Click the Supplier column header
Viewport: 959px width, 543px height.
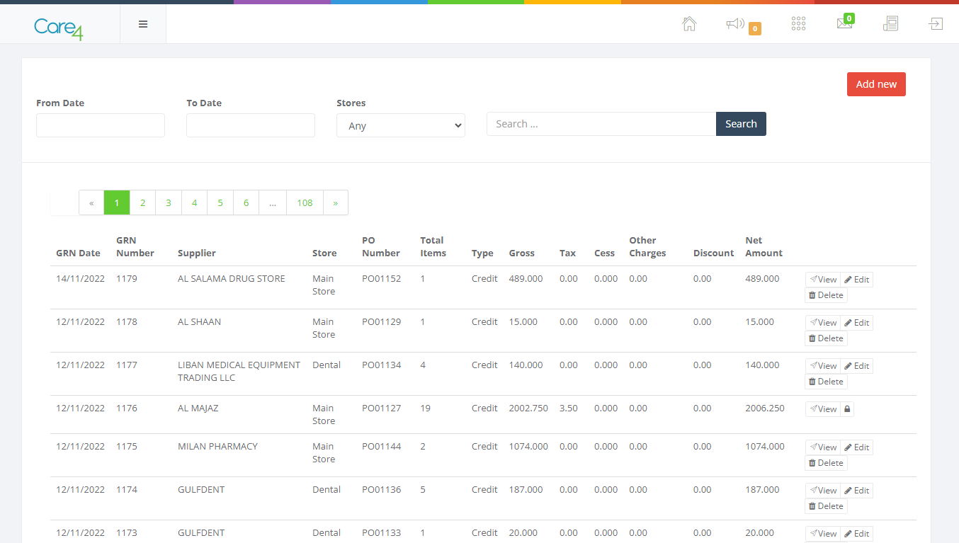click(x=197, y=253)
